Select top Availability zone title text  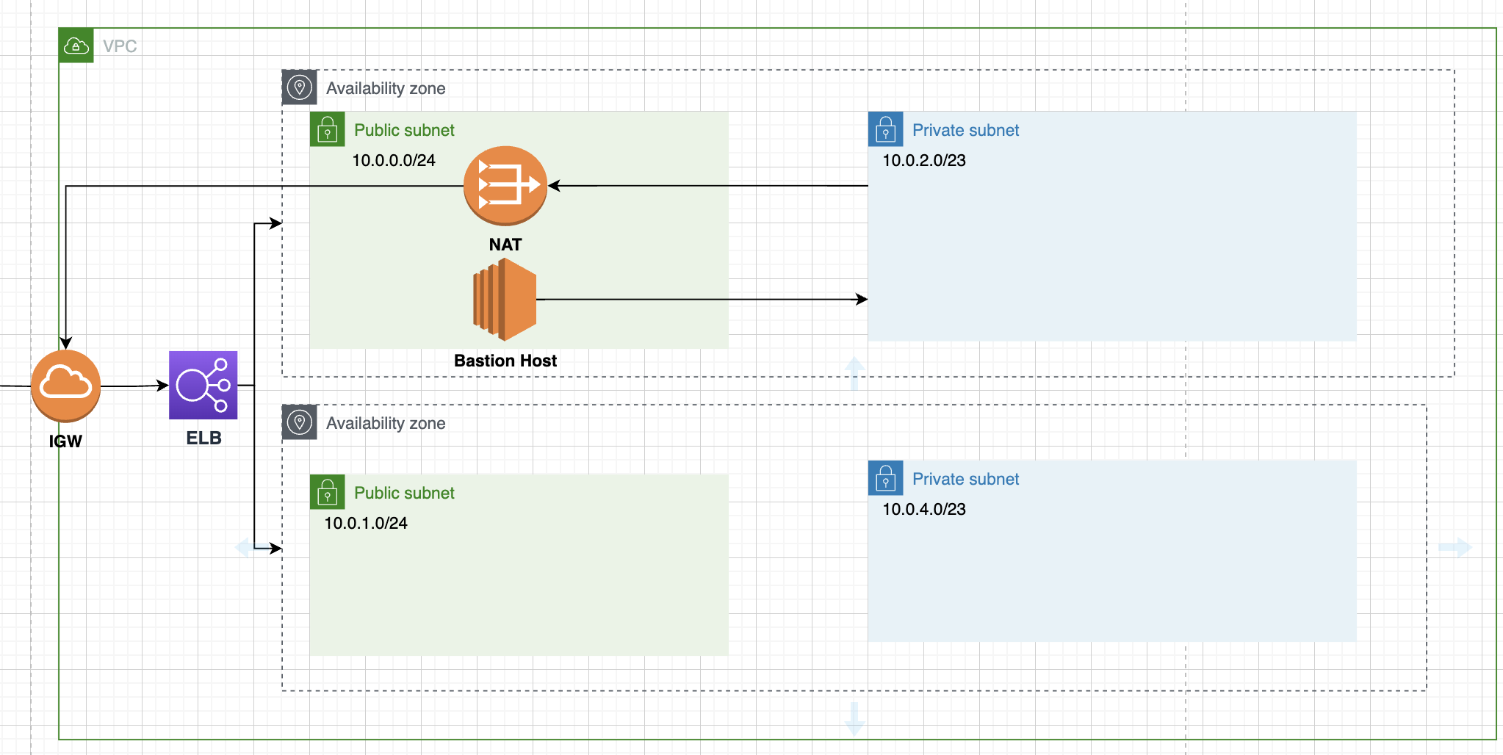pos(386,88)
